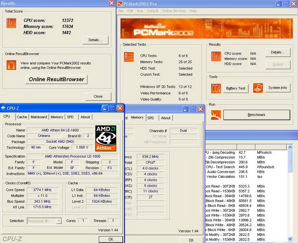Viewport: 298px width, 243px height.
Task: Click the Battery Test batteries icon
Action: pos(216,89)
